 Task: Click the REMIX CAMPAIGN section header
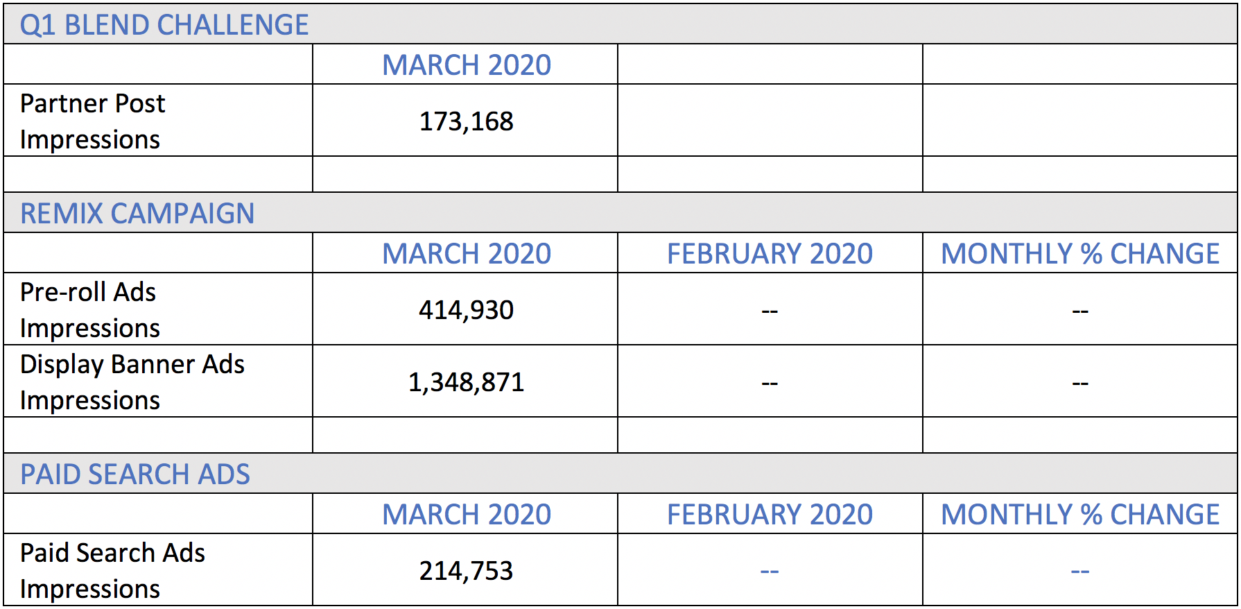(137, 214)
